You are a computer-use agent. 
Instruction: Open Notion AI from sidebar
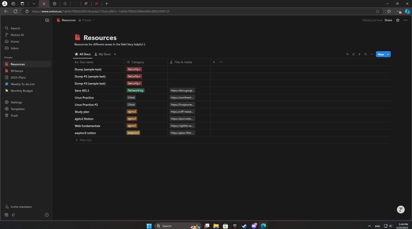27,35
